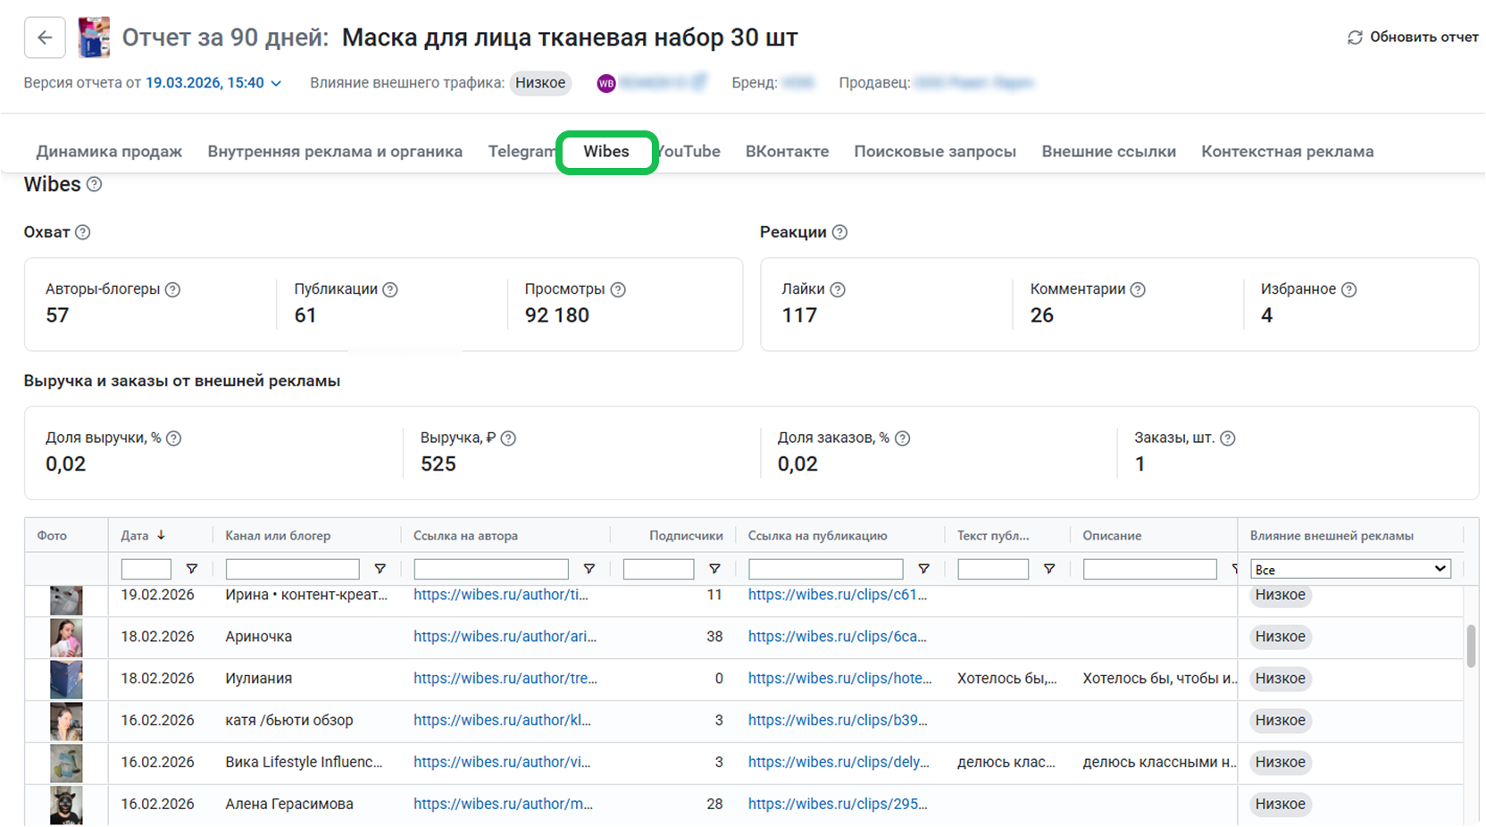Open filter icon for Подписчики column
This screenshot has height=827, width=1486.
pos(714,569)
